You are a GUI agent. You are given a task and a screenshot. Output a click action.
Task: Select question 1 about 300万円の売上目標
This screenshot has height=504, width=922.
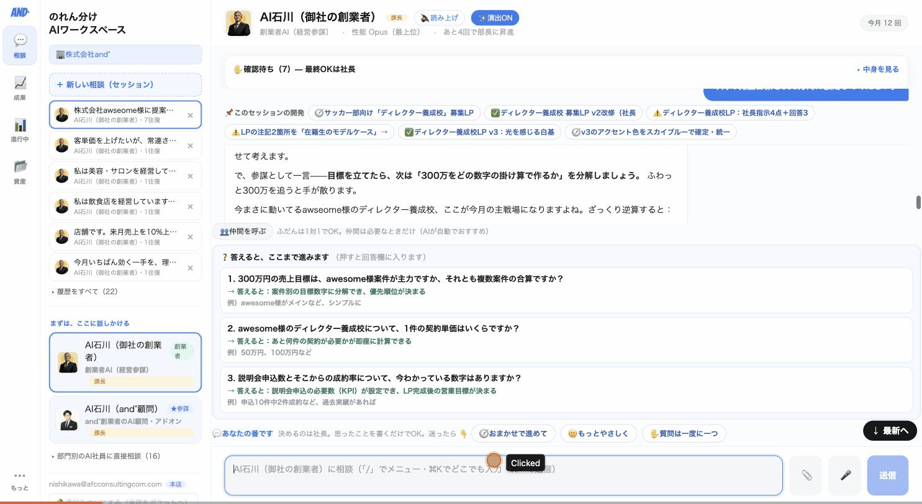[x=566, y=290]
